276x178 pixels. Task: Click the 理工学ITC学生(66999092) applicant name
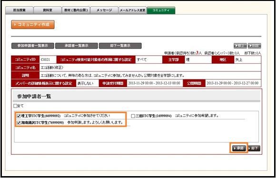[x=41, y=116]
